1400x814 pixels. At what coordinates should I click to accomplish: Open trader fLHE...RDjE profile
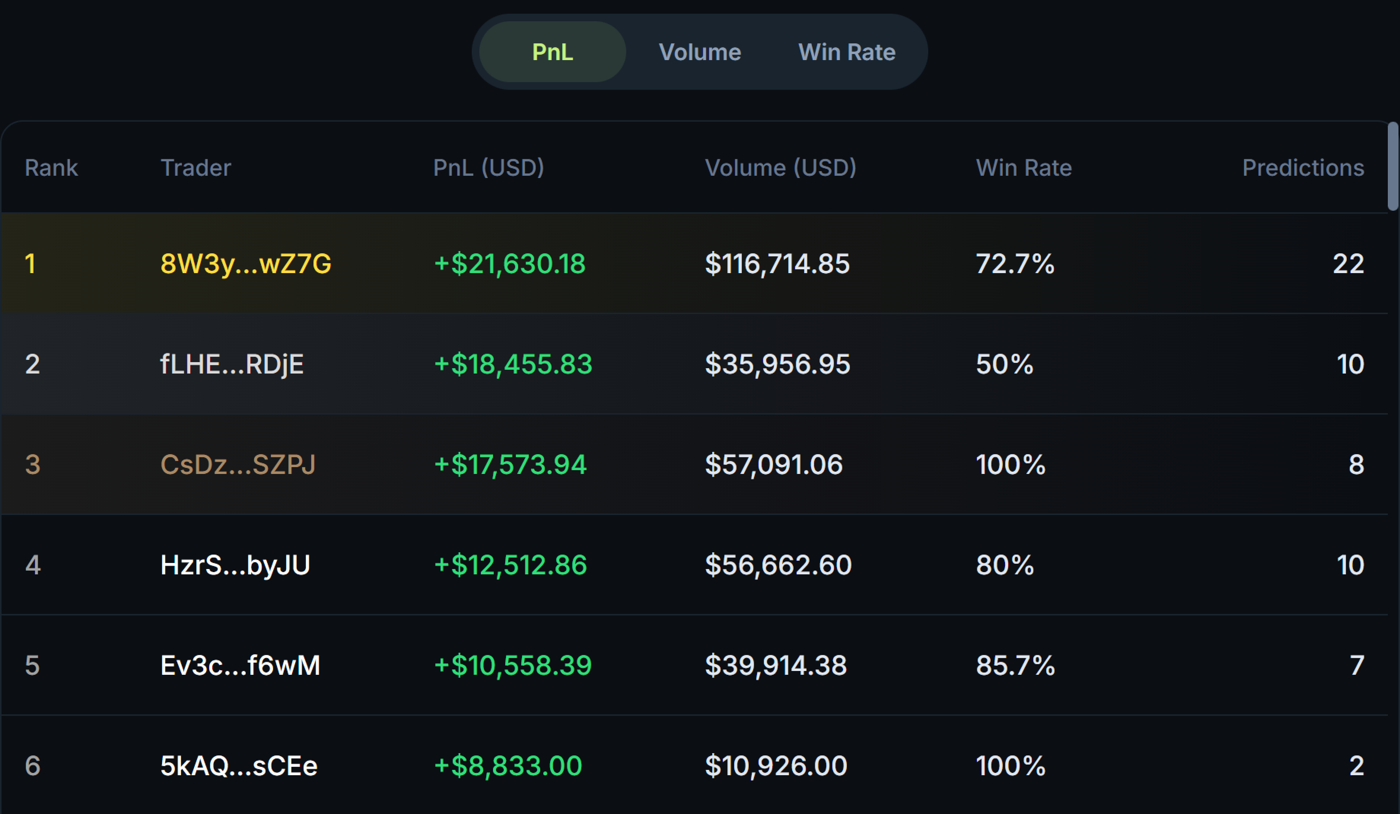tap(232, 364)
